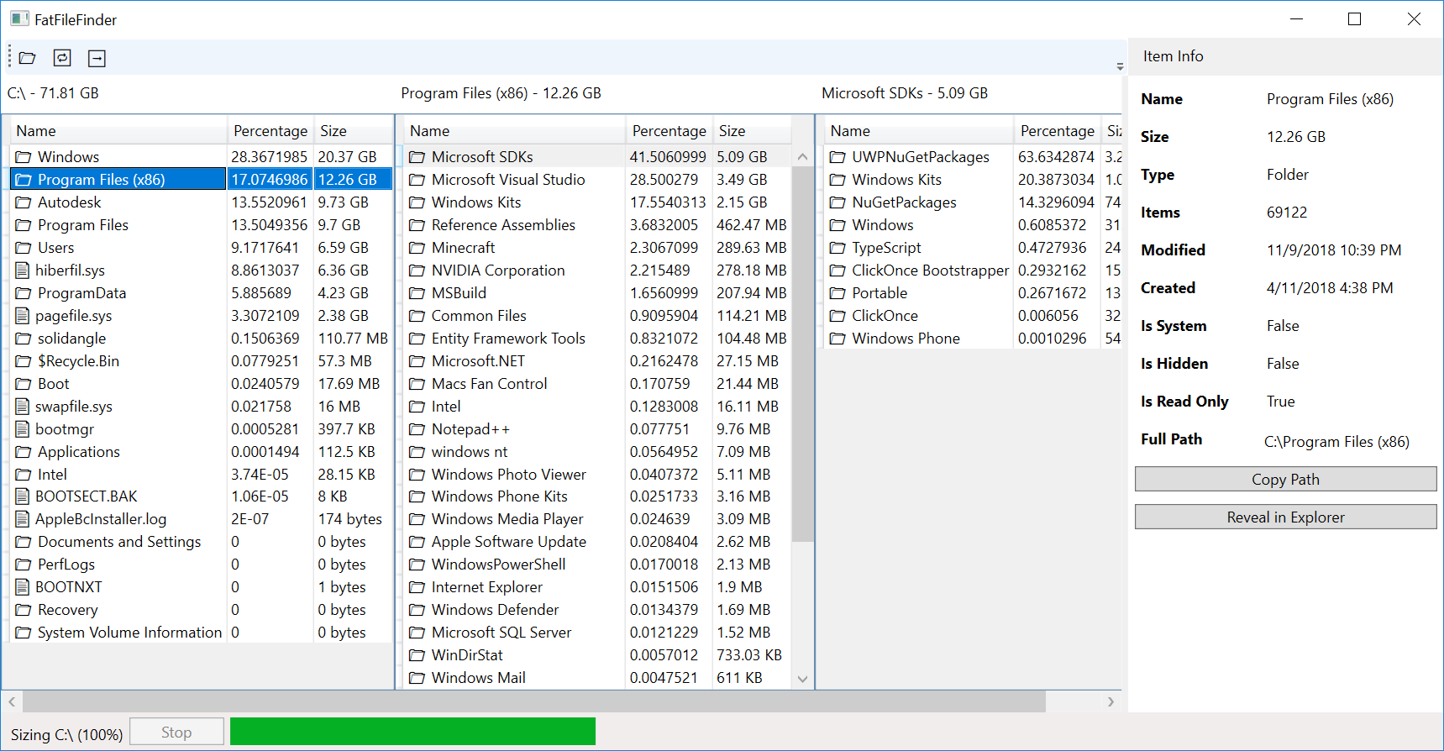Click the file icon beside BOOTNXT
Image resolution: width=1444 pixels, height=751 pixels.
tap(23, 587)
